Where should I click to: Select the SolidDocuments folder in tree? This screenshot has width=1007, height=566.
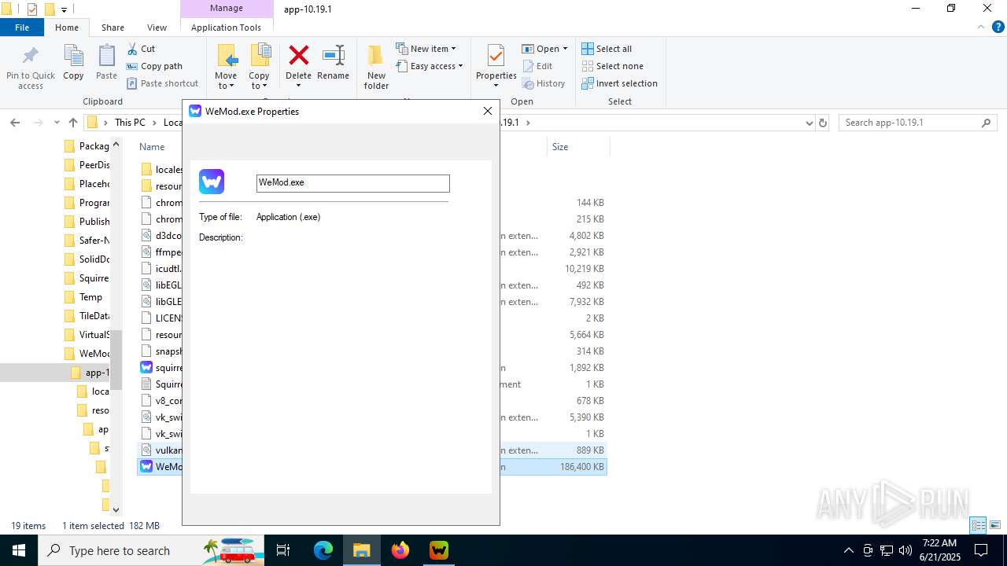click(x=87, y=259)
